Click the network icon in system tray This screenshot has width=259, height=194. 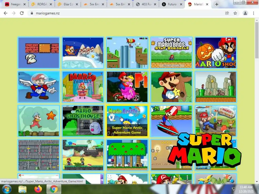(233, 189)
